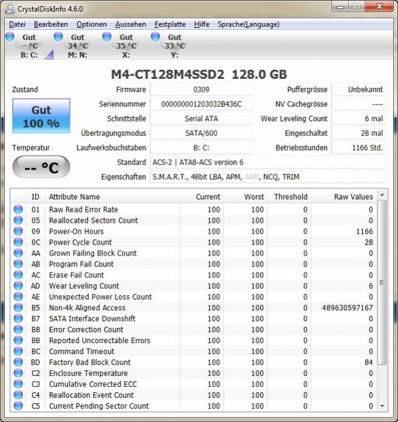
Task: Click status icon for Power Cycle Count
Action: click(18, 242)
